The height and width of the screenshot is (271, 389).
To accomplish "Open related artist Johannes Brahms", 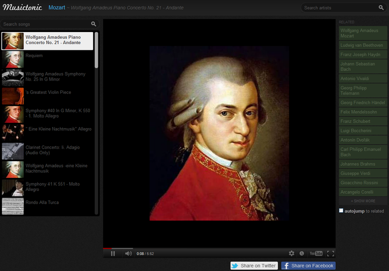I will click(363, 164).
